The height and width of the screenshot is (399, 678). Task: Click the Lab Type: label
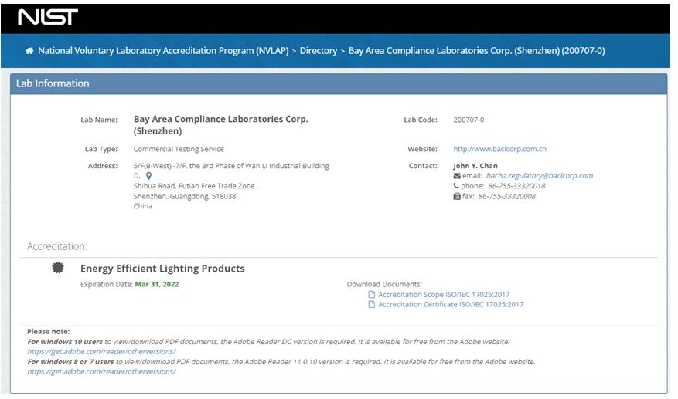[101, 149]
